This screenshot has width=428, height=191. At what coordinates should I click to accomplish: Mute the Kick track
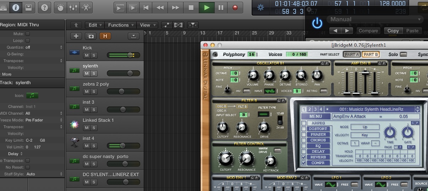pyautogui.click(x=86, y=55)
